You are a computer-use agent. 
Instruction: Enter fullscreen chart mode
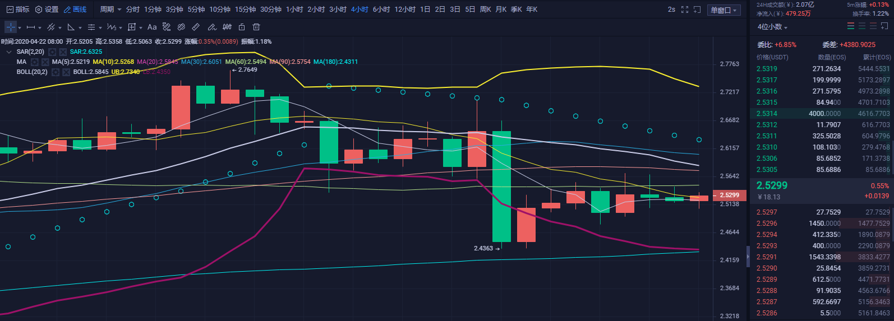(x=685, y=10)
